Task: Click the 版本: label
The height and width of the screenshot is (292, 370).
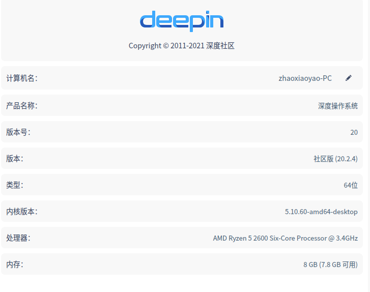Action: (15, 159)
